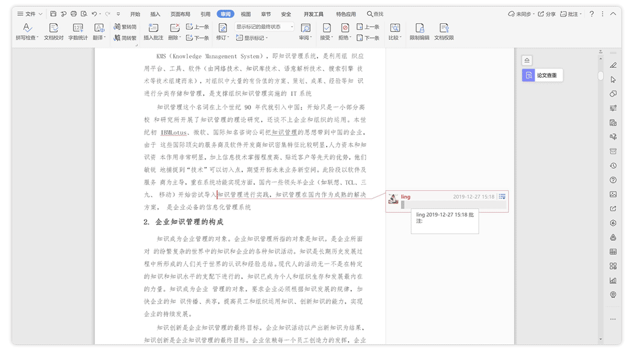632x351 pixels.
Task: Click the 简转繁 conversion icon
Action: 125,38
